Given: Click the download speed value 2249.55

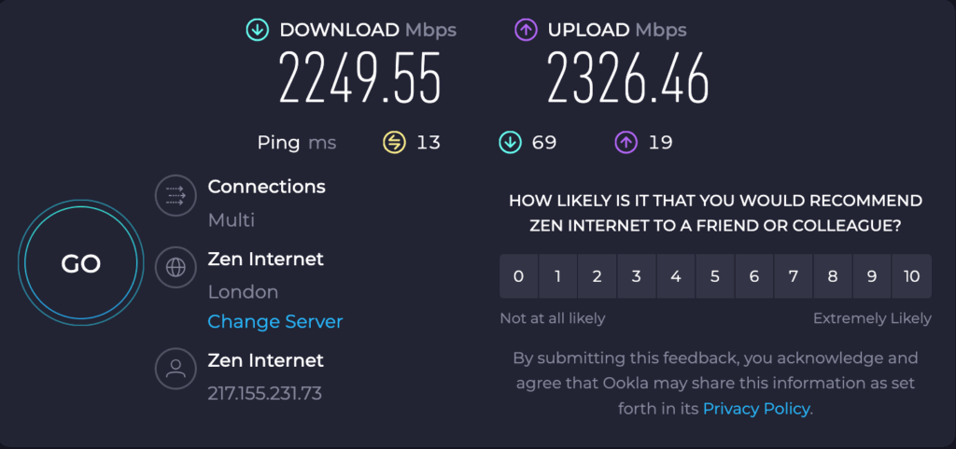Looking at the screenshot, I should click(x=359, y=77).
